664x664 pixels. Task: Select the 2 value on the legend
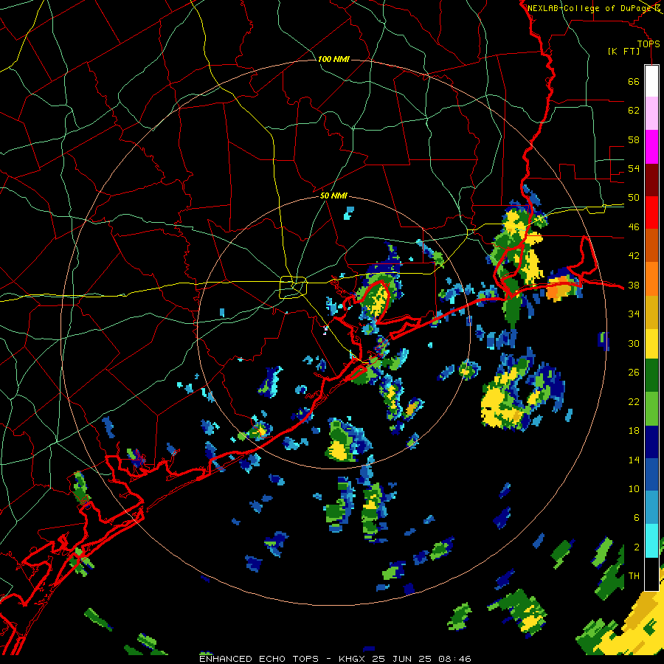(637, 547)
